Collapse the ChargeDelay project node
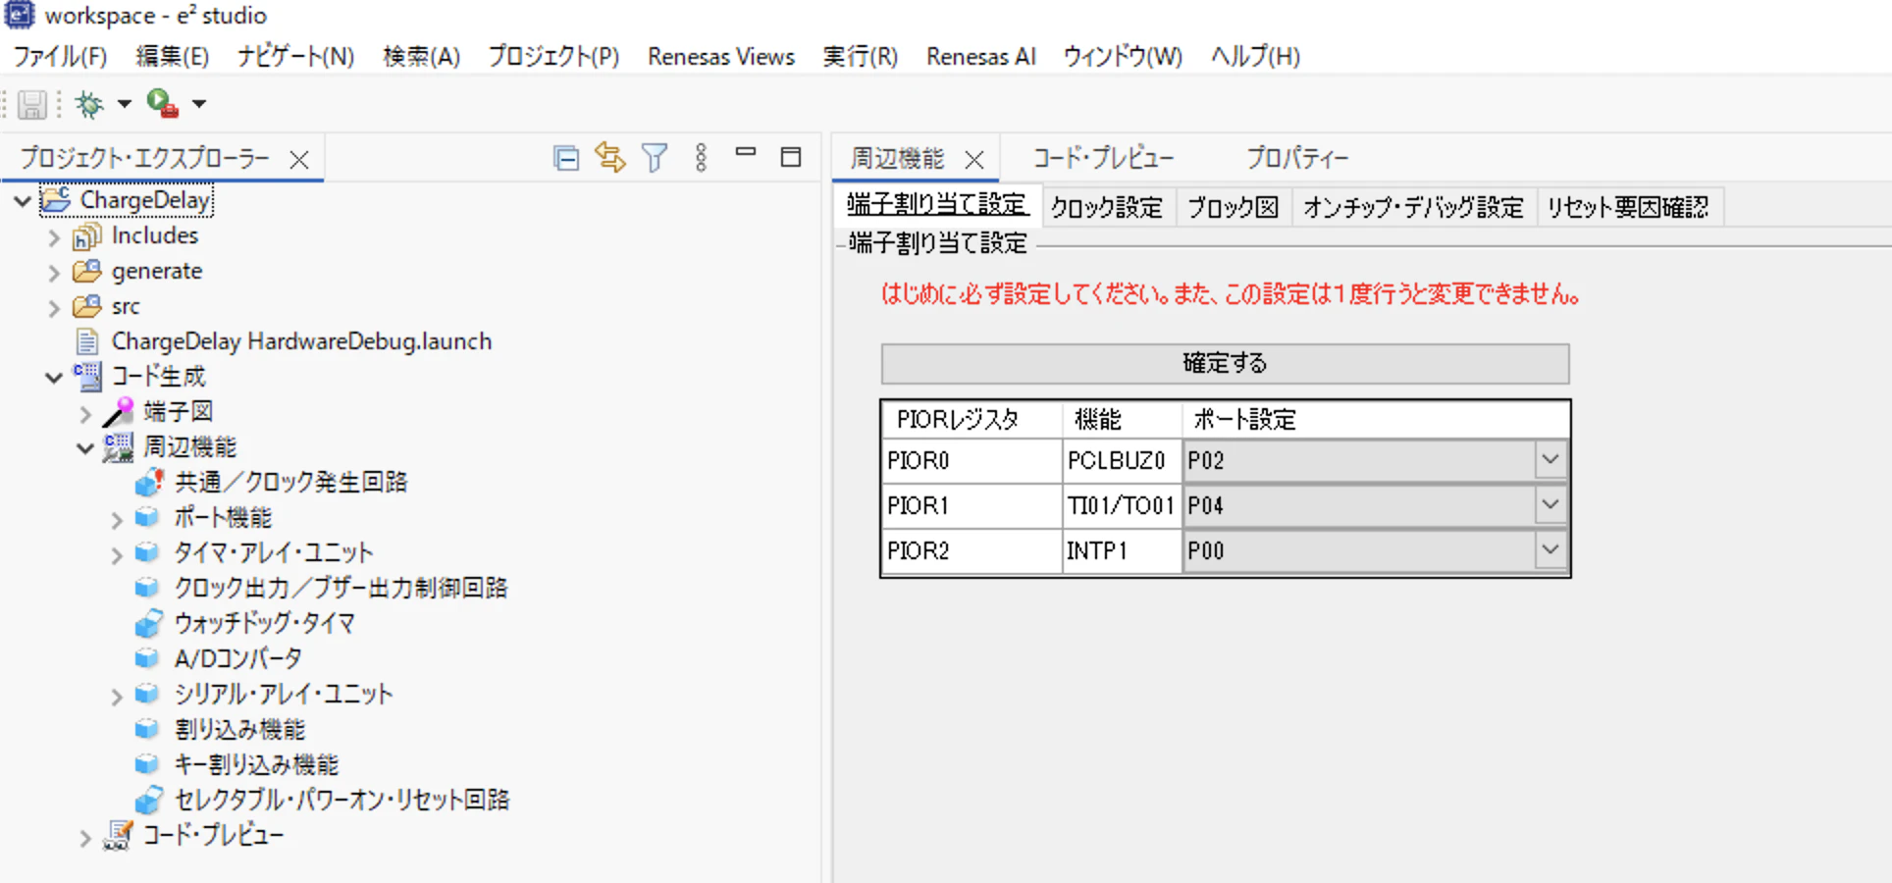 tap(22, 201)
